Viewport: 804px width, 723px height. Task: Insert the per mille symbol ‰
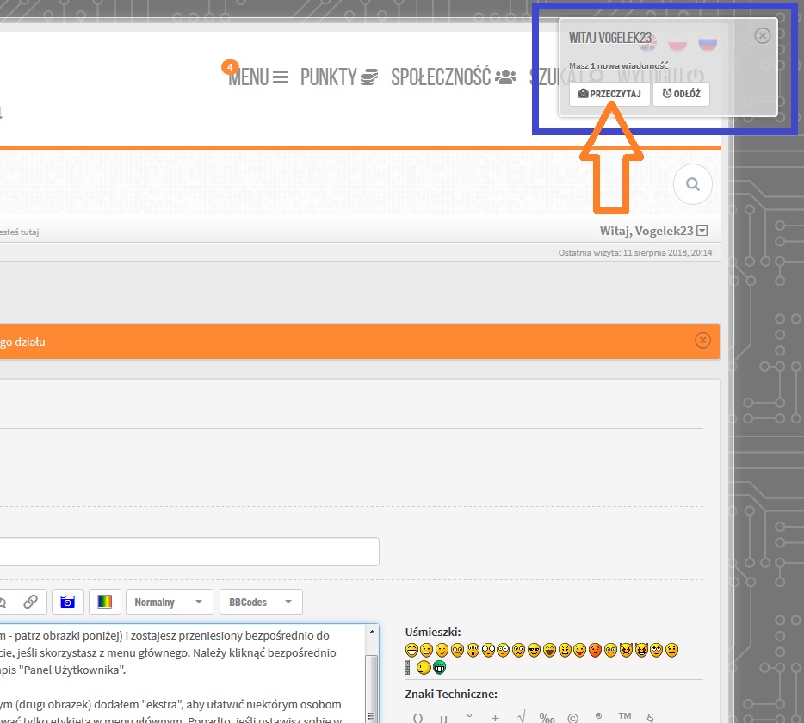coord(547,717)
